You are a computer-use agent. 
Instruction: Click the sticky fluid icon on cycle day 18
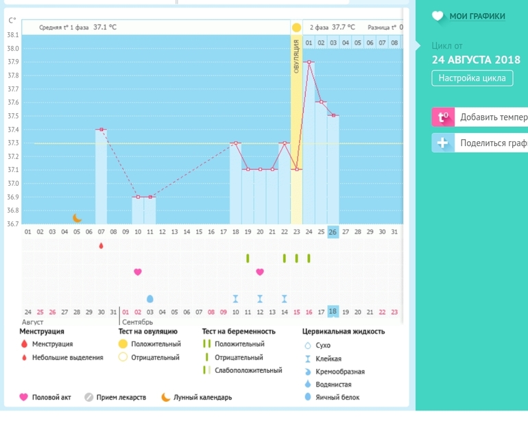click(x=235, y=299)
